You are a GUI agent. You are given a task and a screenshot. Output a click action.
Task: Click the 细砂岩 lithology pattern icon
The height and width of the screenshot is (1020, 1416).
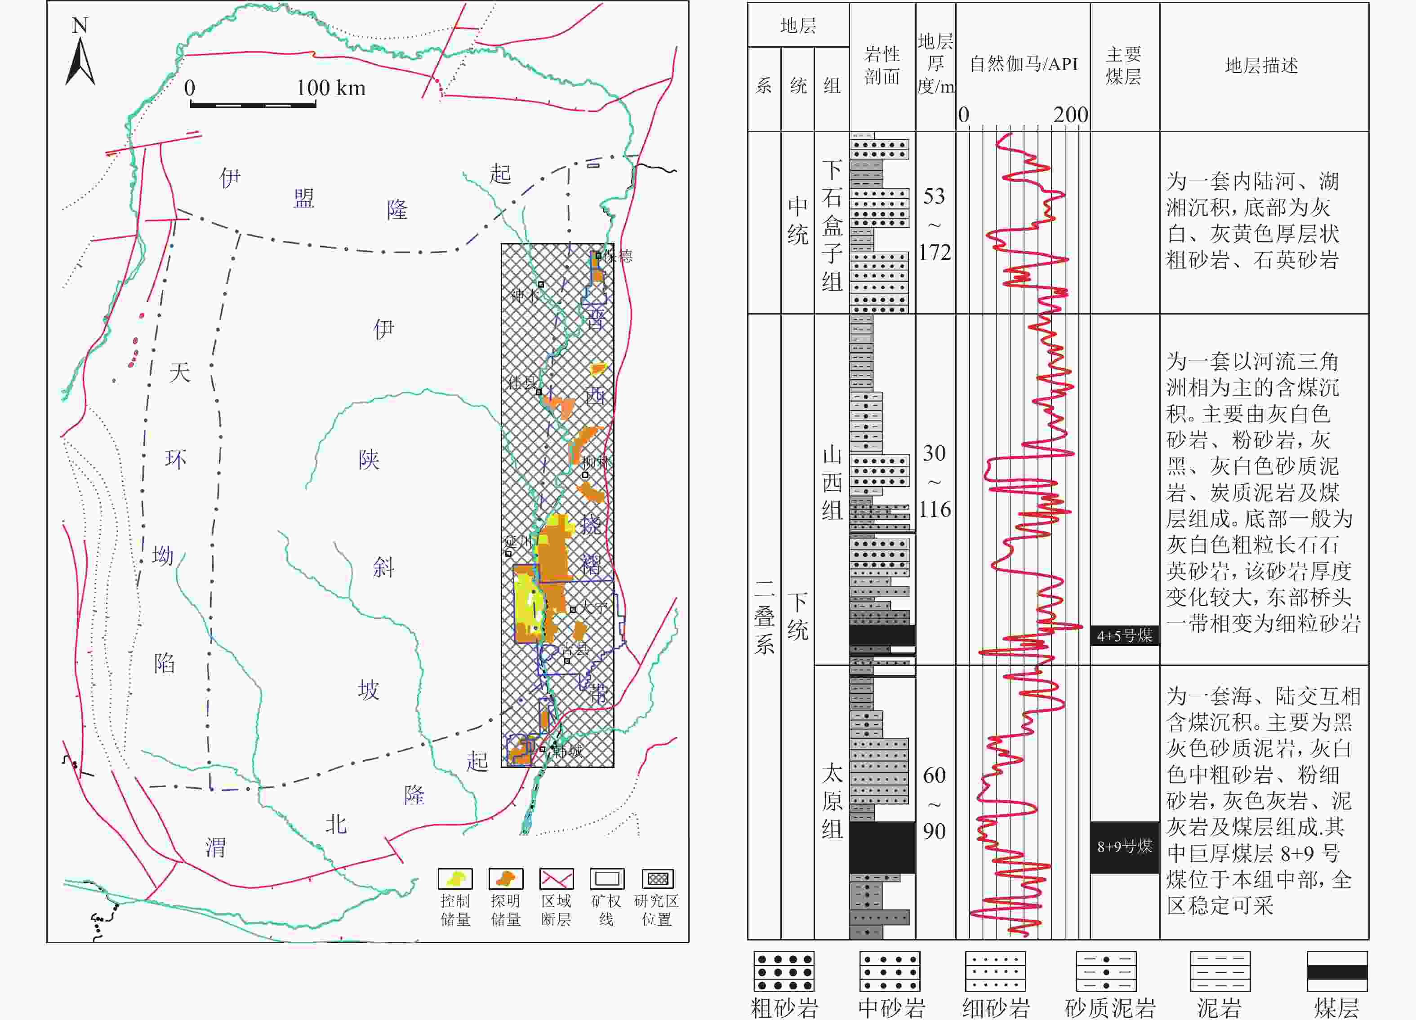[995, 971]
